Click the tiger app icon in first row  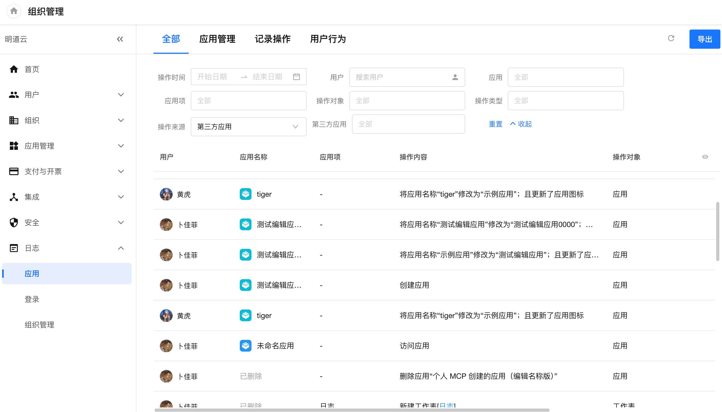[245, 194]
